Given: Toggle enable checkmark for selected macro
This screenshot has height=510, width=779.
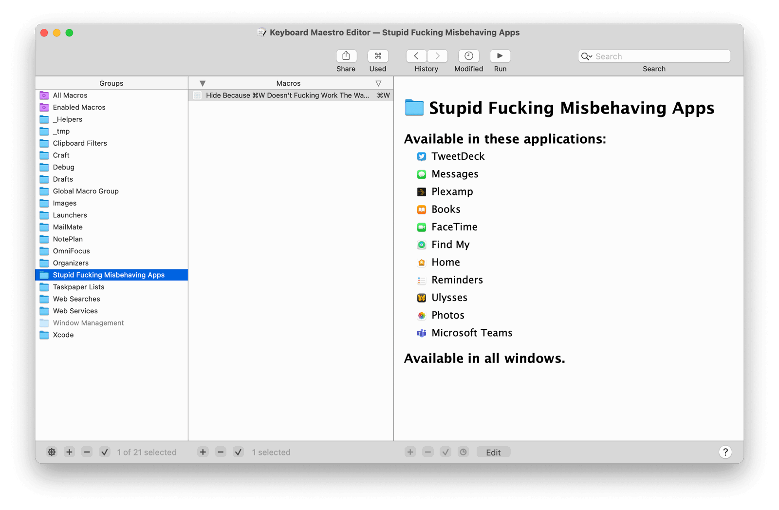Looking at the screenshot, I should [238, 452].
